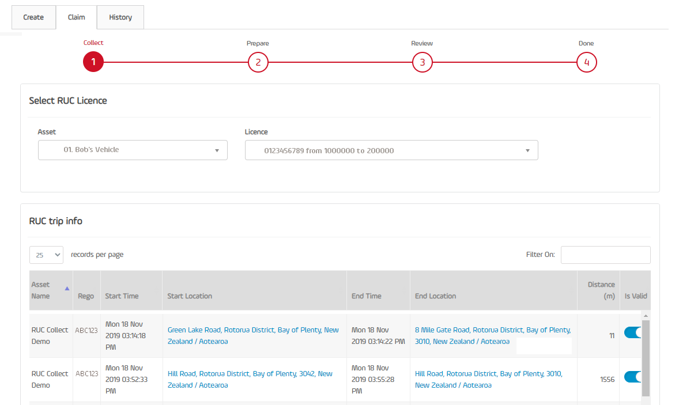Click the distance value 1556
Image resolution: width=679 pixels, height=405 pixels.
pyautogui.click(x=607, y=380)
